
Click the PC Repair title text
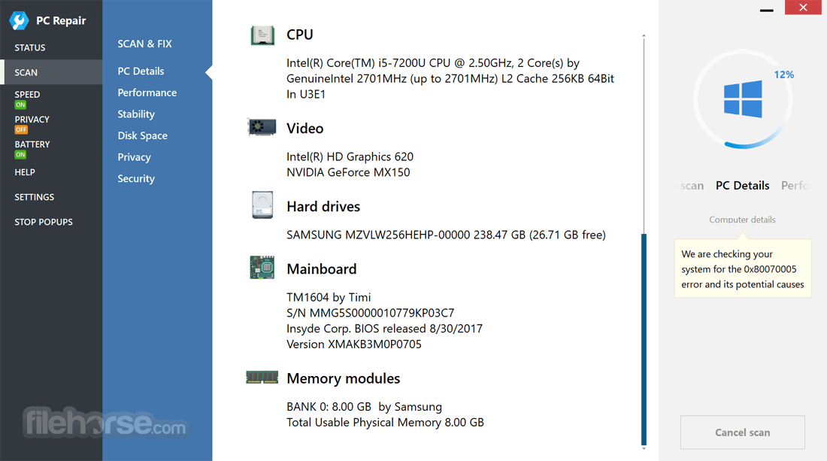pos(61,20)
